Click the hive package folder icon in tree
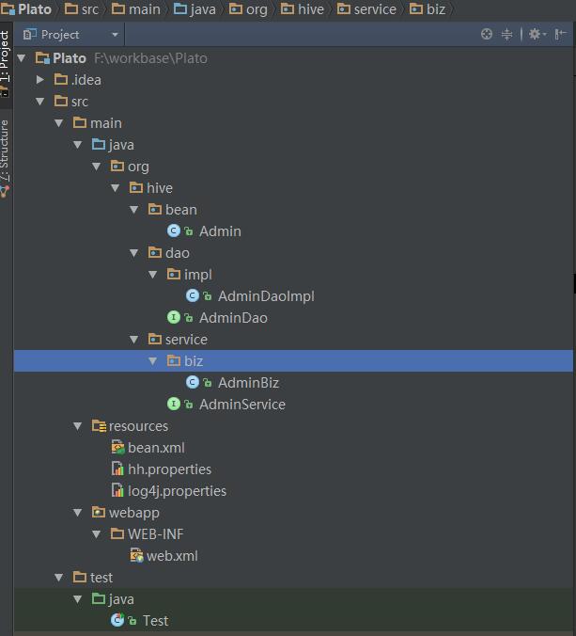Screen dimensions: 576x636 pyautogui.click(x=135, y=187)
